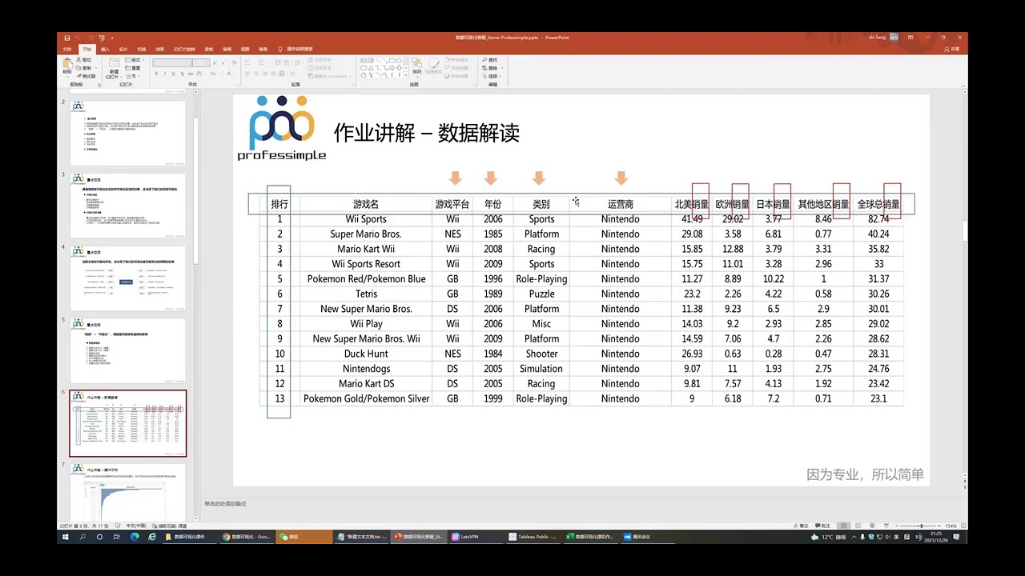The width and height of the screenshot is (1025, 576).
Task: Switch to the 幻灯片放映 (Slide Show) tab
Action: [x=184, y=49]
